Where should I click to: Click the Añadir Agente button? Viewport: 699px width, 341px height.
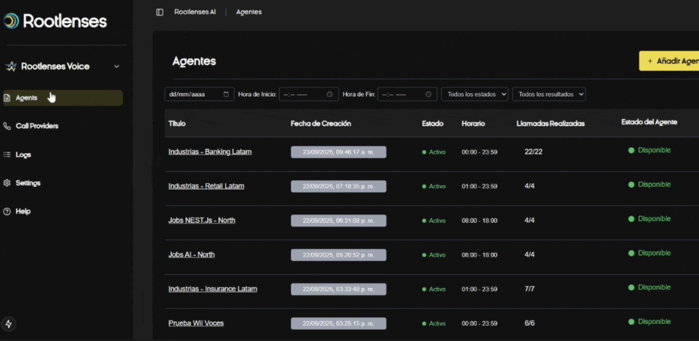pyautogui.click(x=671, y=61)
